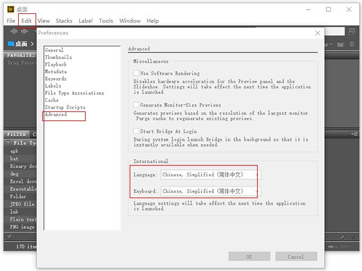Image resolution: width=362 pixels, height=271 pixels.
Task: Click the apk file type filter
Action: (x=14, y=151)
